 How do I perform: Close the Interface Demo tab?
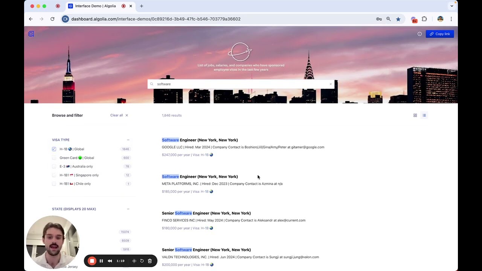[131, 6]
